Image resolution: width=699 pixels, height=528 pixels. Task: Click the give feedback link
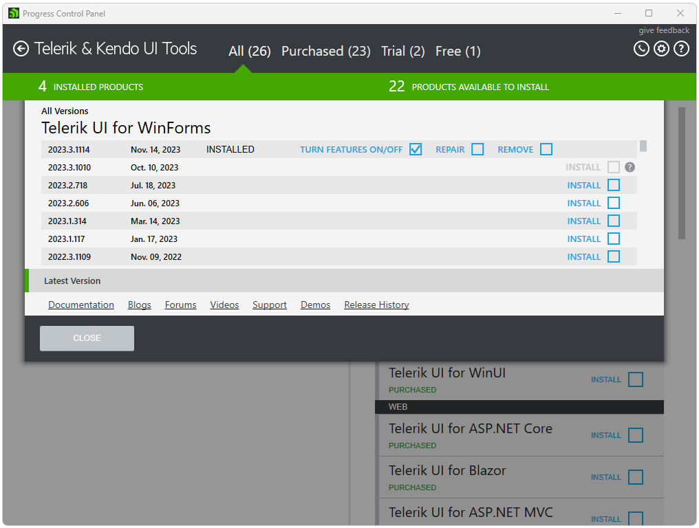coord(663,30)
